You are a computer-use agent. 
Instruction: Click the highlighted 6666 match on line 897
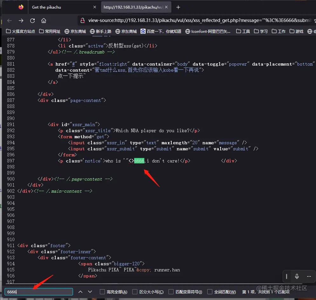139,161
